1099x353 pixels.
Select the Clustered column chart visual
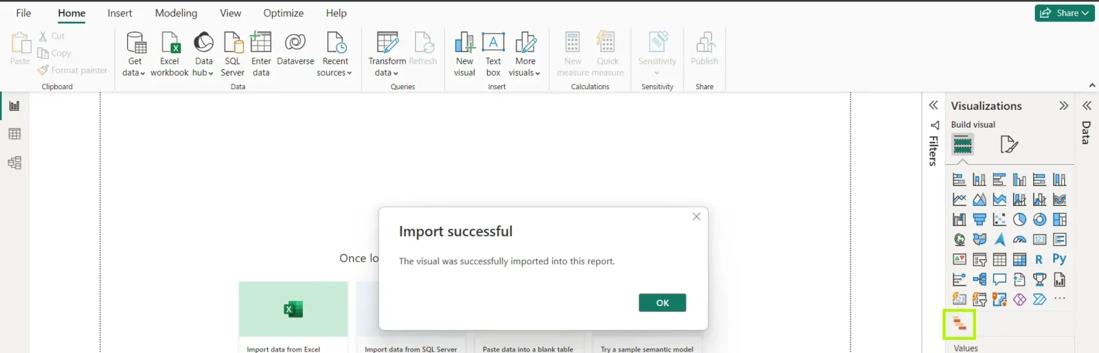pyautogui.click(x=1019, y=180)
